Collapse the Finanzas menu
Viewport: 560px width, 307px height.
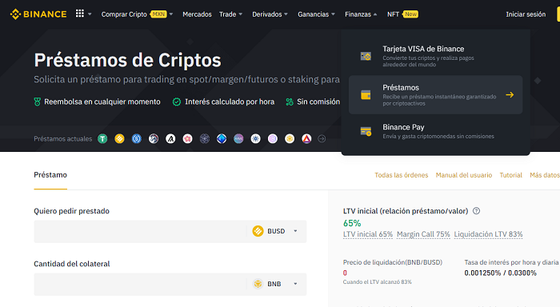(361, 14)
